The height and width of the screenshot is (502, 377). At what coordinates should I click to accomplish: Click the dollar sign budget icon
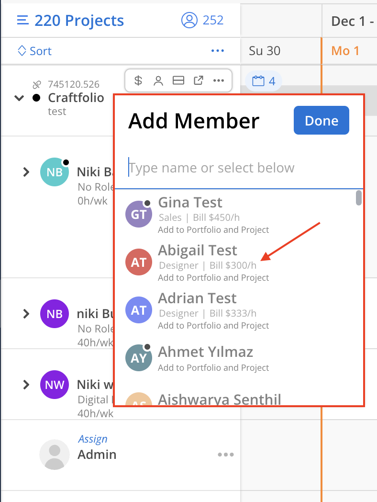coord(138,80)
